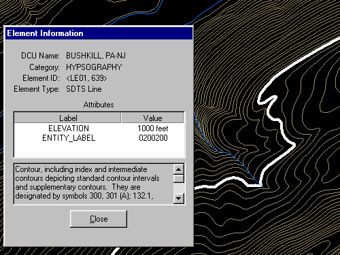
Task: Close the Element Information dialog
Action: click(99, 219)
